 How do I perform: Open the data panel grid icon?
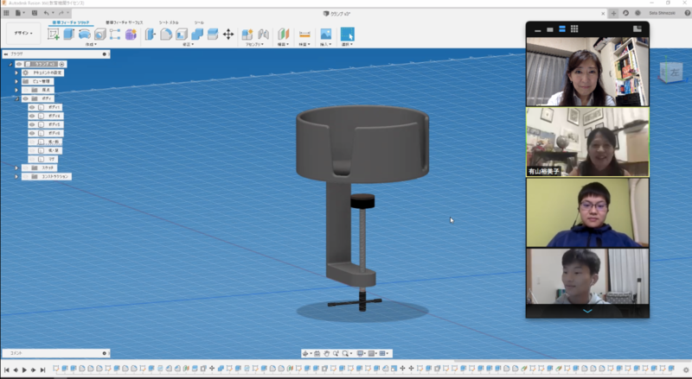tap(6, 13)
